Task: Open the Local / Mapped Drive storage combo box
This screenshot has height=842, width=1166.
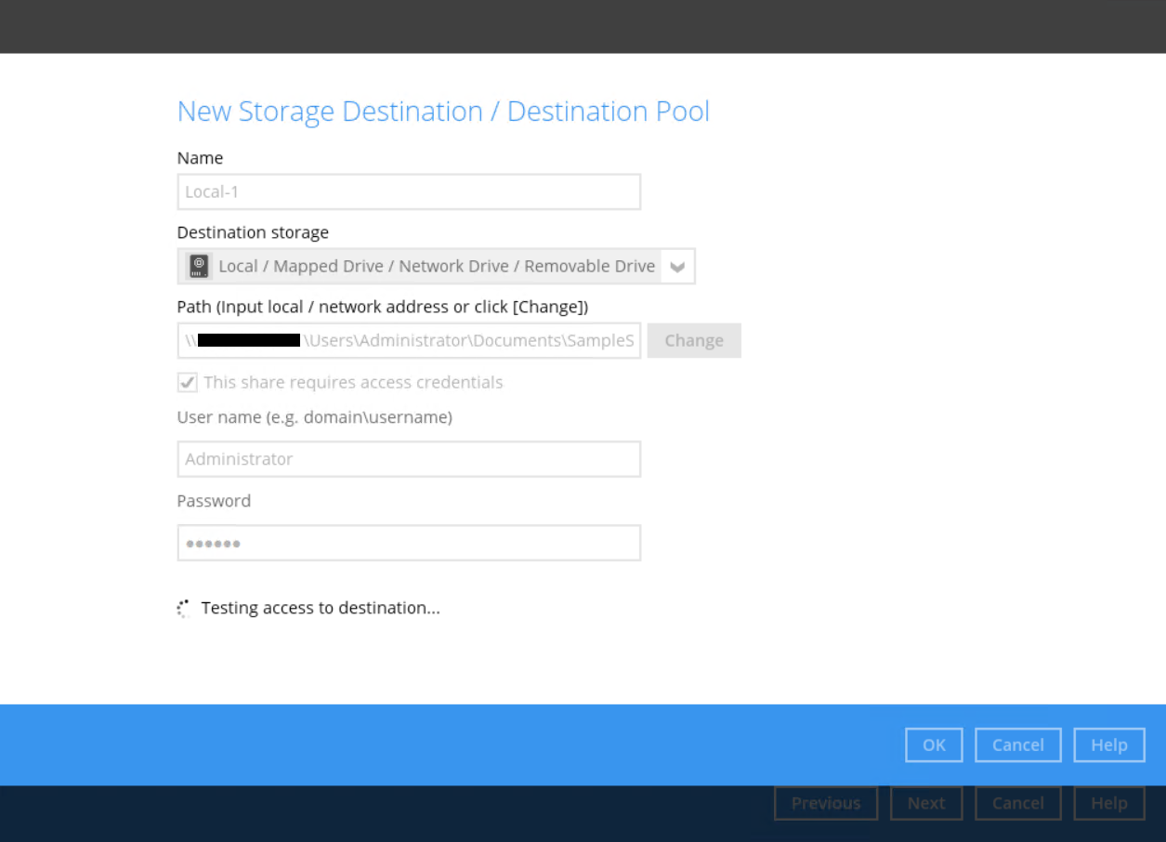Action: coord(437,267)
